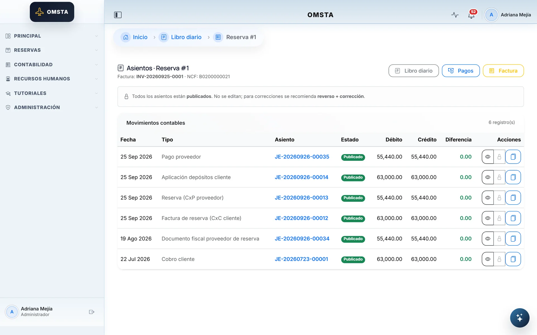Open notifications bell with 52 badge
This screenshot has width=537, height=335.
(472, 15)
